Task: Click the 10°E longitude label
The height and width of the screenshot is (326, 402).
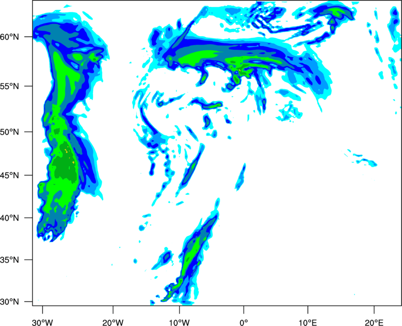Action: [x=308, y=322]
